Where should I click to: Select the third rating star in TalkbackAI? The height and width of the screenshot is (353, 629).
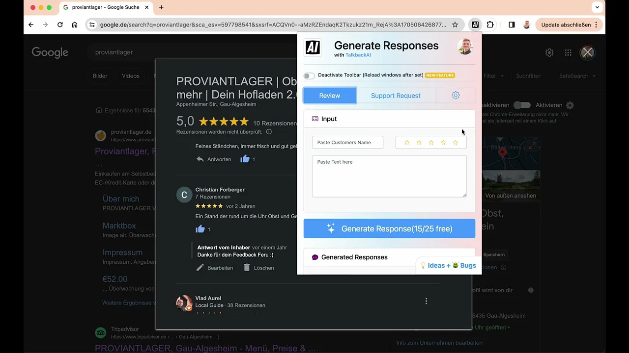(x=431, y=143)
